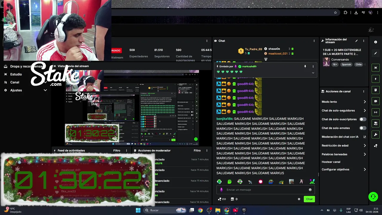This screenshot has width=382, height=215.
Task: Open Drops y recompensas in left navigation
Action: pos(27,67)
